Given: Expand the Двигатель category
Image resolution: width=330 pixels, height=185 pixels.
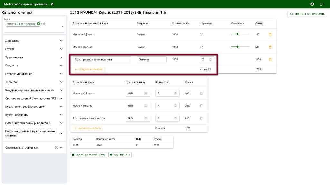Looking at the screenshot, I should tap(61, 41).
